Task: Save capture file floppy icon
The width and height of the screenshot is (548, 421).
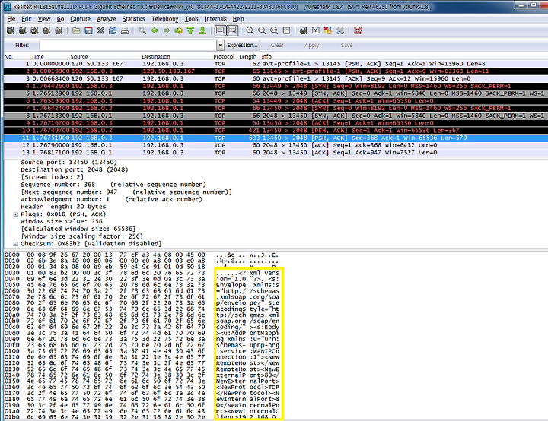Action: pyautogui.click(x=88, y=30)
